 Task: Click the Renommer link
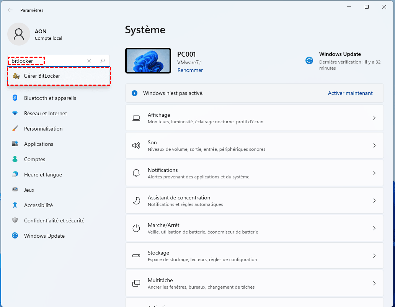click(190, 70)
